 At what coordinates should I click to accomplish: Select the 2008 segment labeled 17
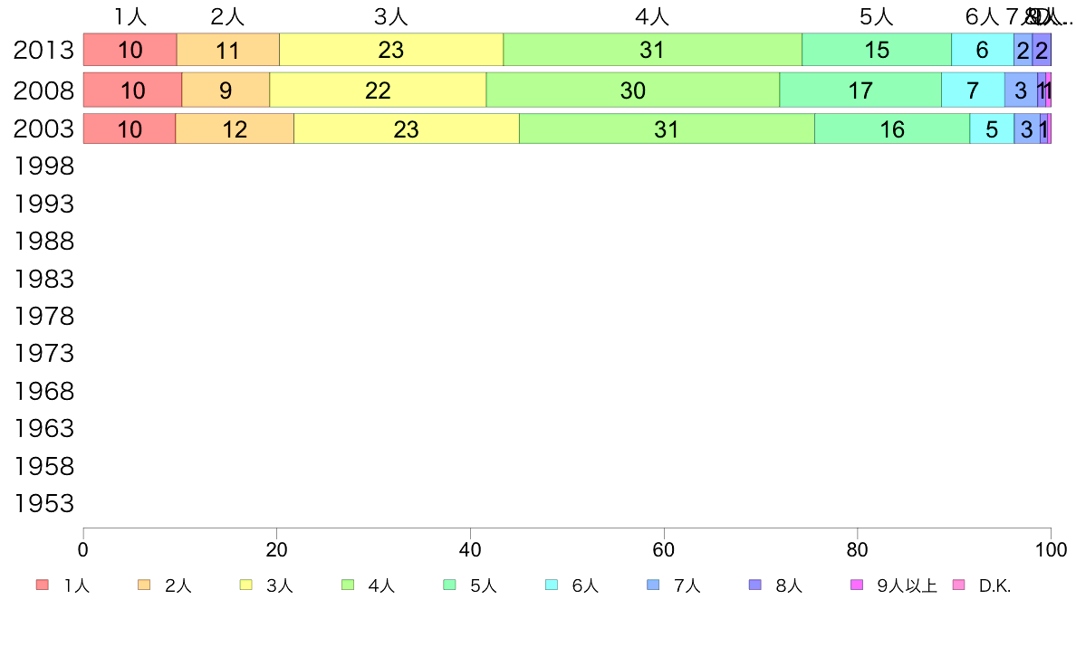(x=860, y=90)
